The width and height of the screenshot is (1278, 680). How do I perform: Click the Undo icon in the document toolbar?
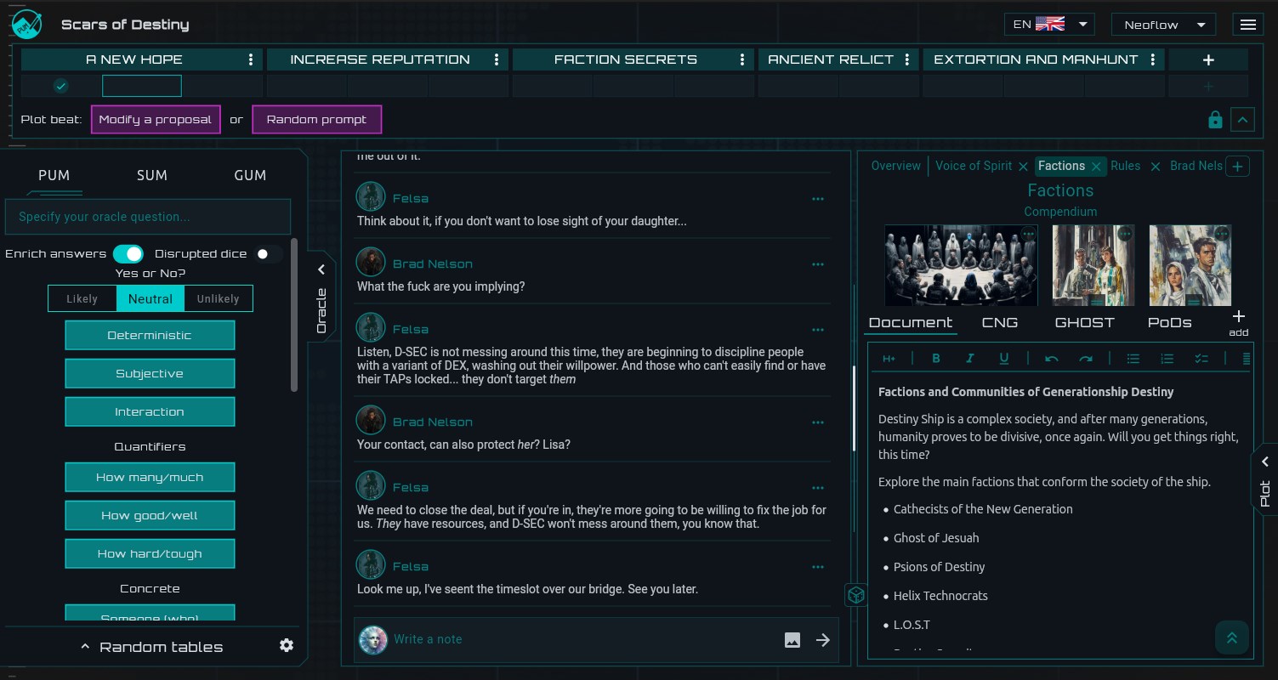pos(1052,358)
